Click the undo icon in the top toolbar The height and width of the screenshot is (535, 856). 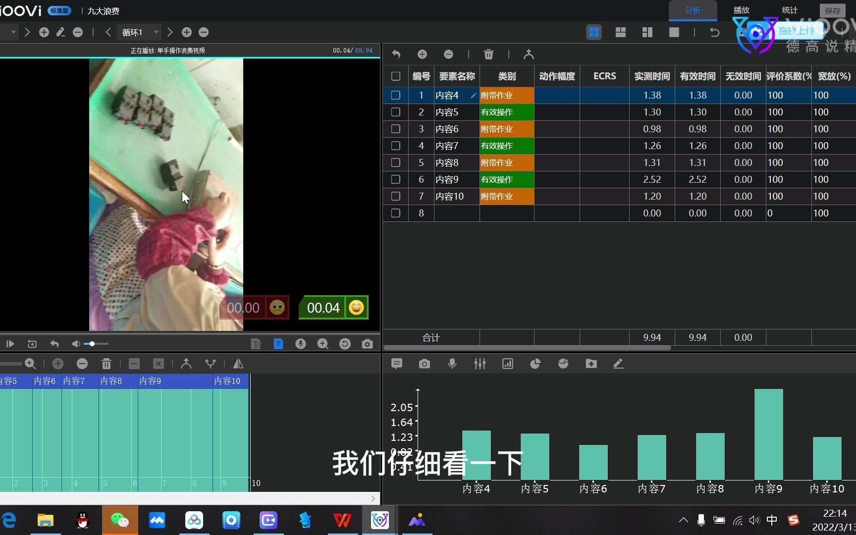coord(714,32)
